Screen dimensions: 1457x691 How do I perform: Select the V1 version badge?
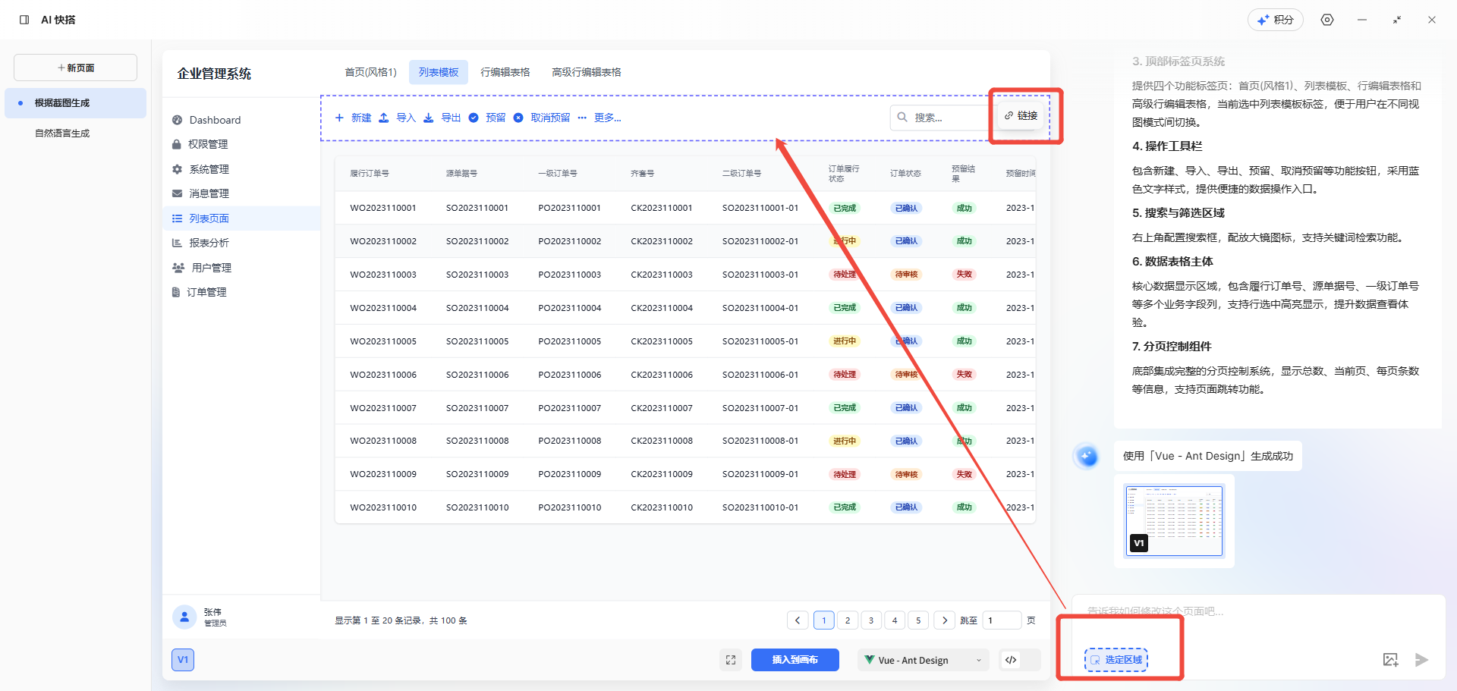(x=183, y=660)
